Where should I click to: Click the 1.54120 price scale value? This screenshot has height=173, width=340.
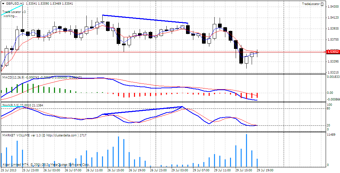point(332,17)
